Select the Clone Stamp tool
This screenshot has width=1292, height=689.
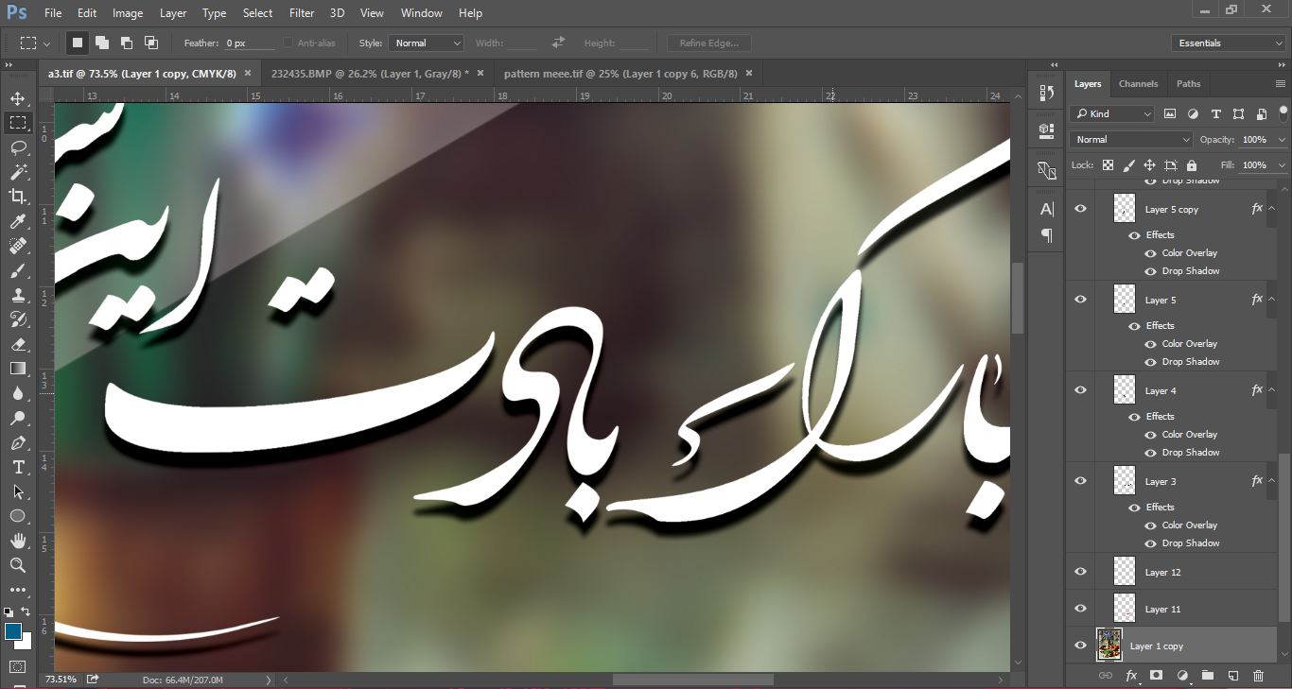(17, 295)
